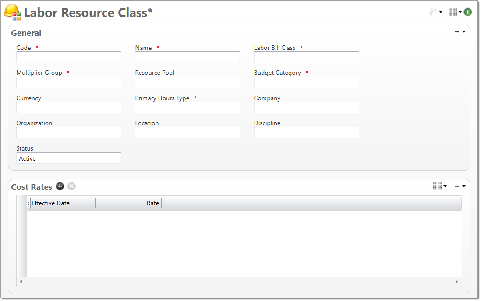This screenshot has width=481, height=301.
Task: Click into the Code input field
Action: click(x=69, y=57)
